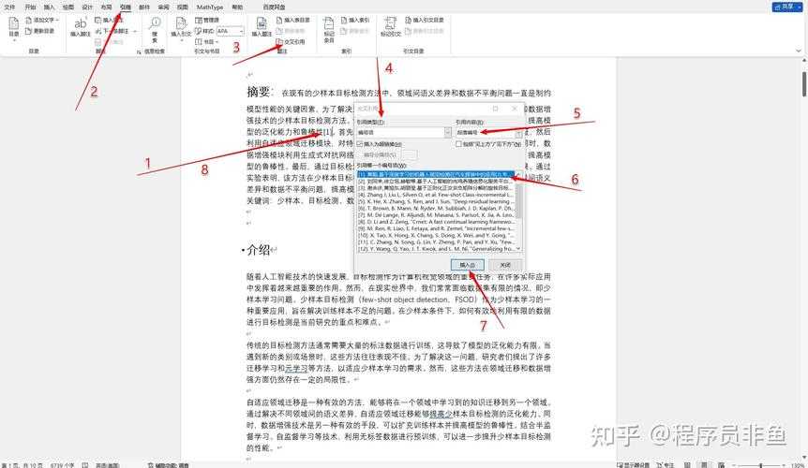Toggle Include above/below checkbox in dialog

click(458, 144)
